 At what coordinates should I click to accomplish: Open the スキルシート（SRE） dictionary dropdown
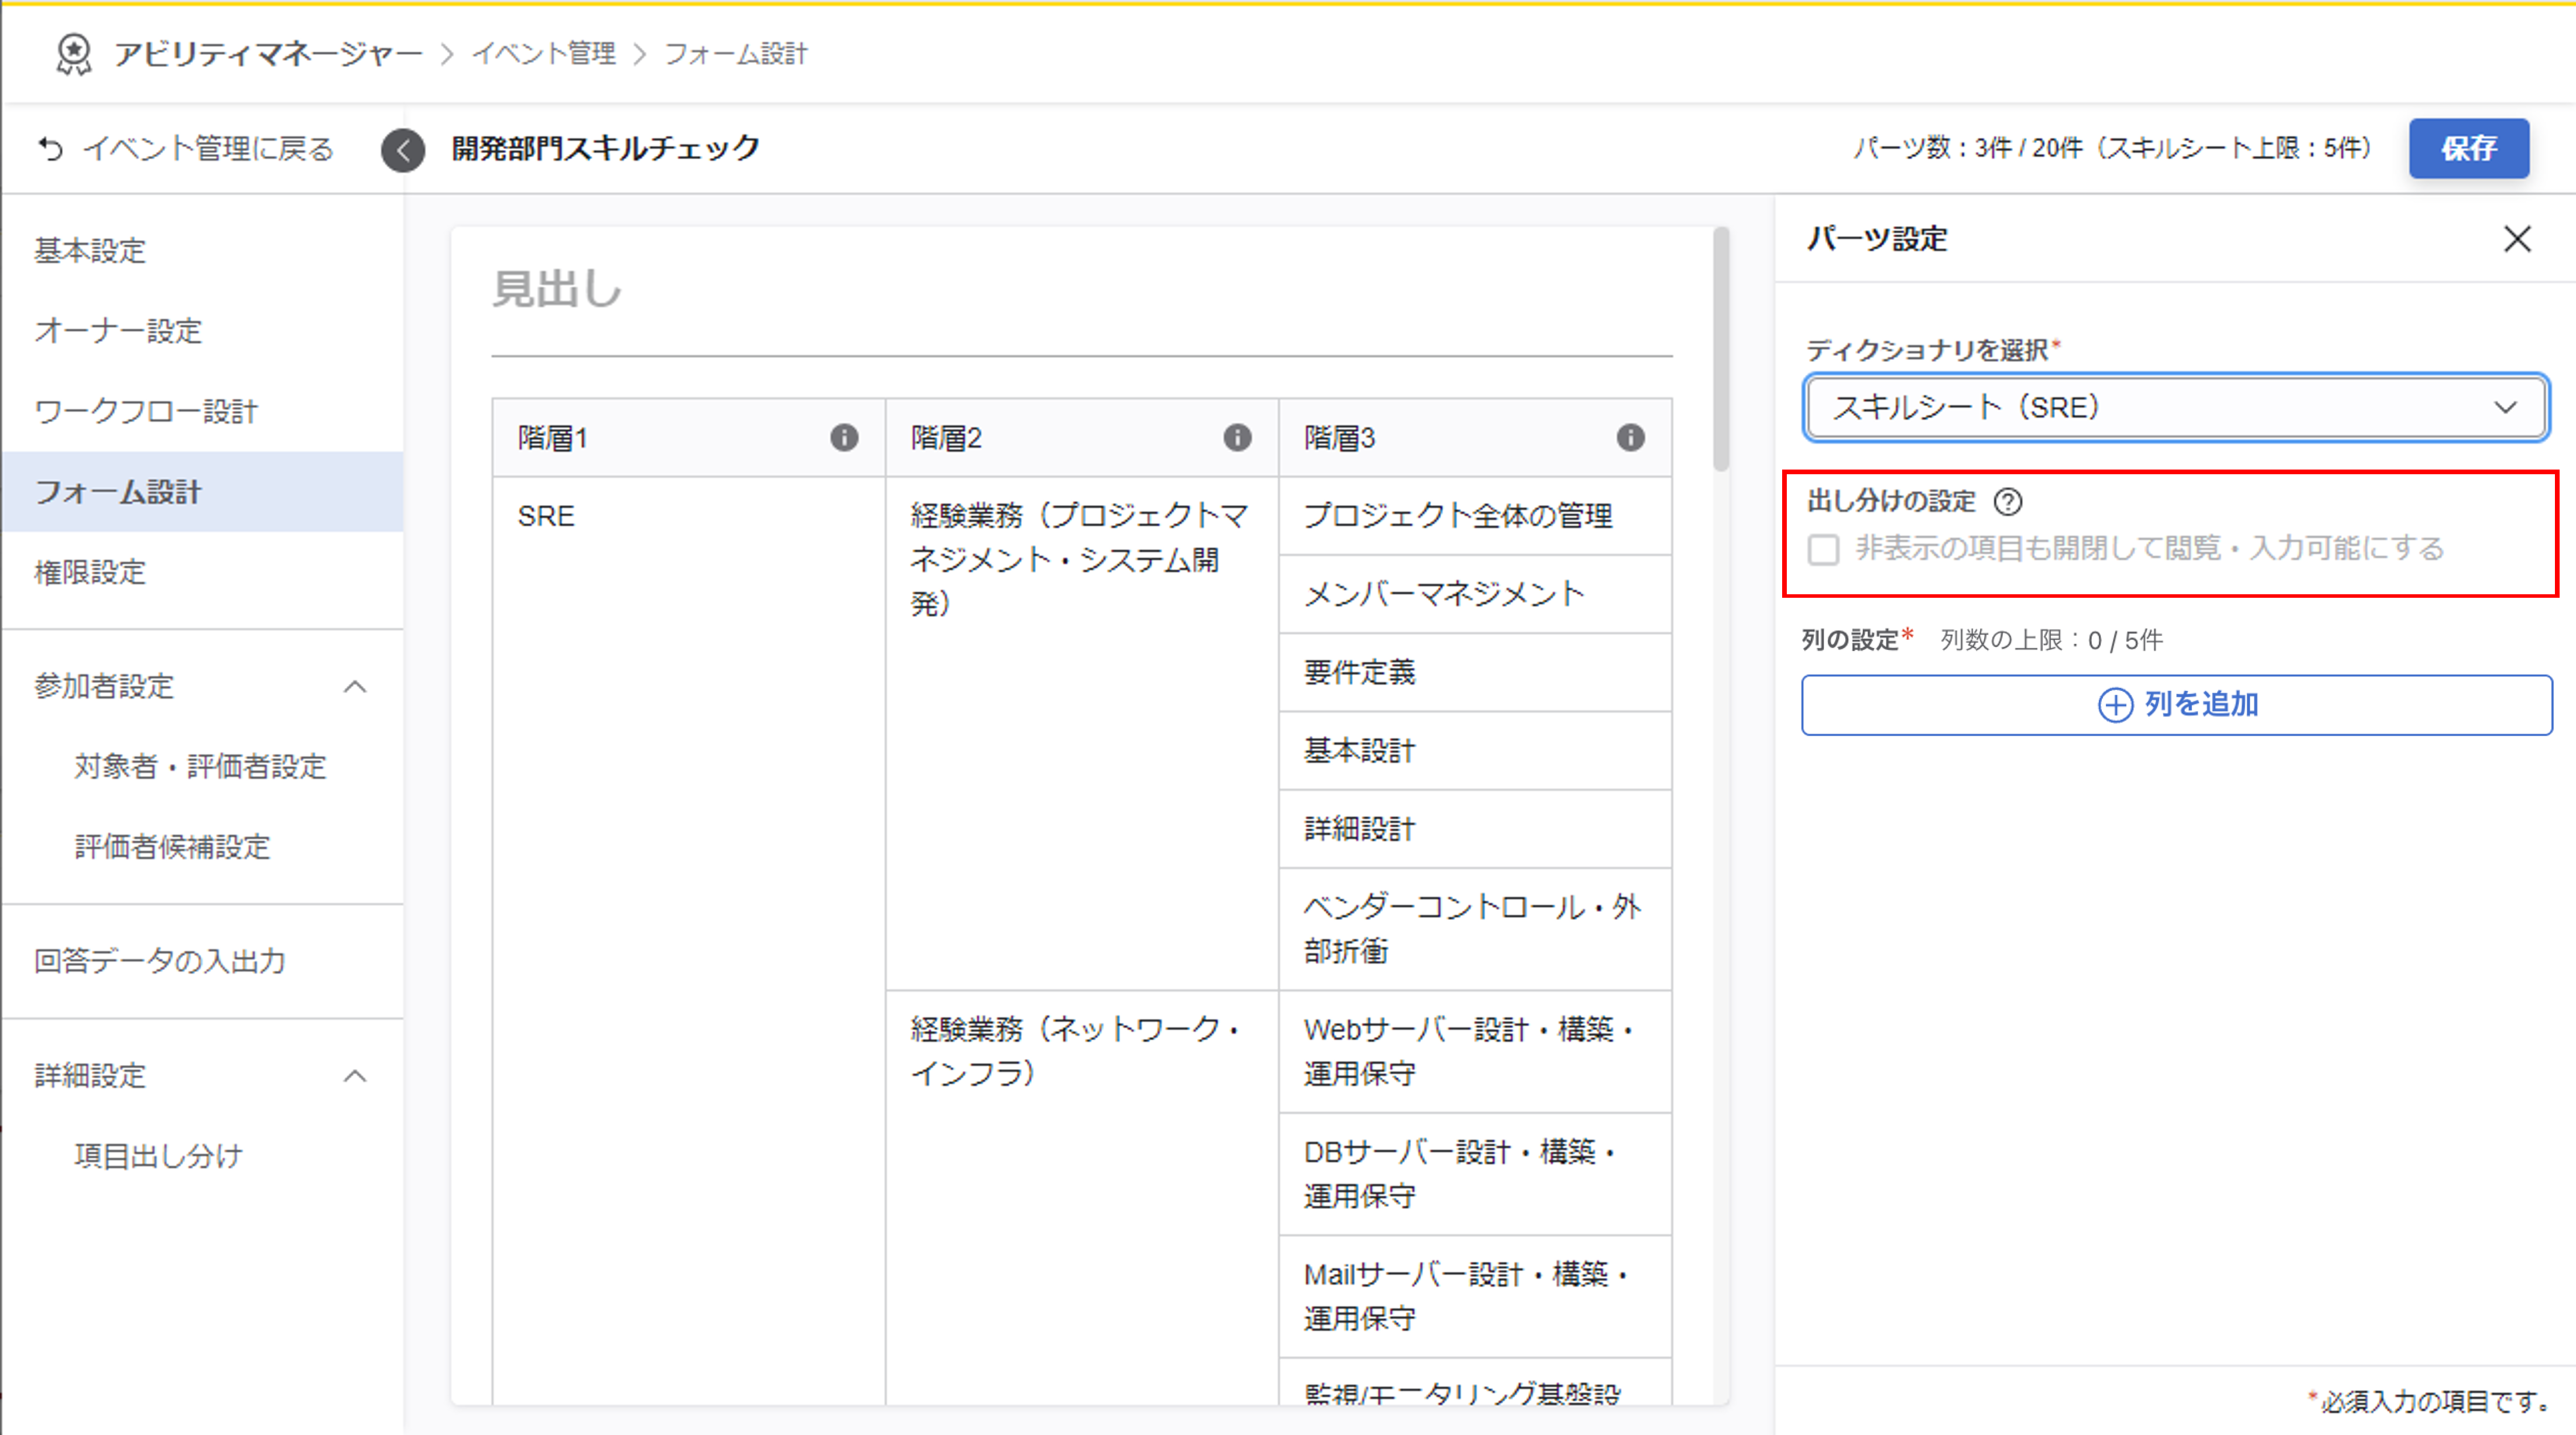pos(2176,407)
